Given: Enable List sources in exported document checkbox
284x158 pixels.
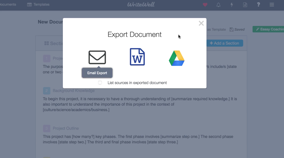Looking at the screenshot, I should [x=100, y=83].
